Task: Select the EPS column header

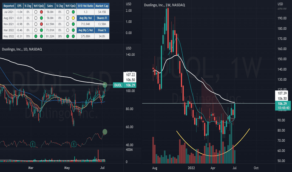Action: tap(19, 6)
